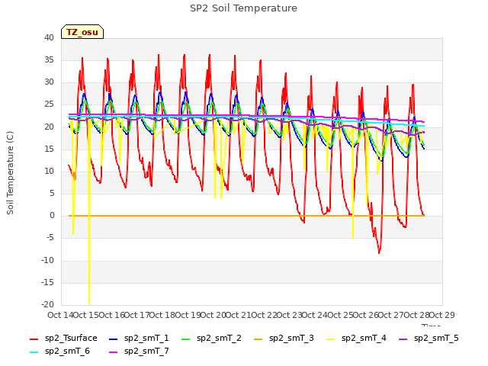Viewport: 488px width, 366px height.
Task: Click the sp2_smT_1 blue legend swatch
Action: click(x=114, y=339)
